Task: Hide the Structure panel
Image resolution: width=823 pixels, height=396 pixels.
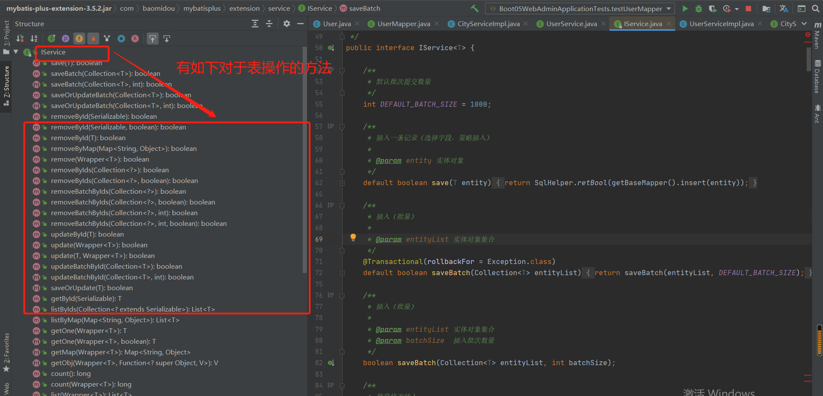Action: (300, 24)
